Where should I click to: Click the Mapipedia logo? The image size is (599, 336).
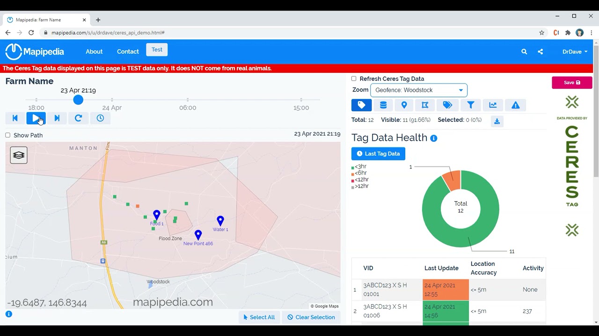(x=35, y=52)
